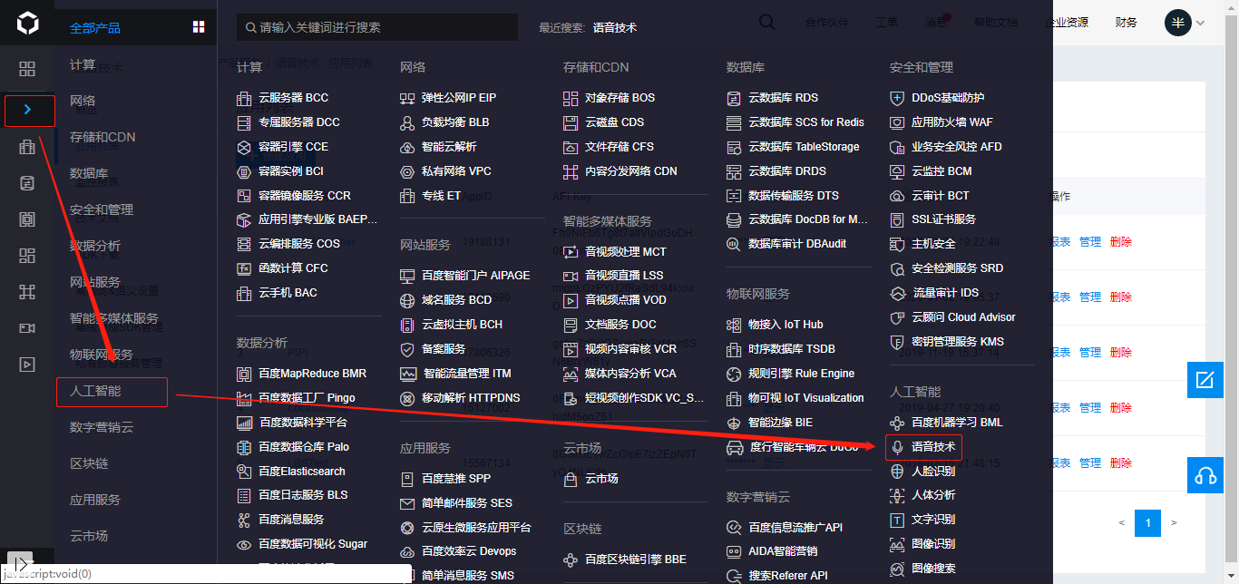Select 网络 category in left menu
The image size is (1239, 584).
83,101
